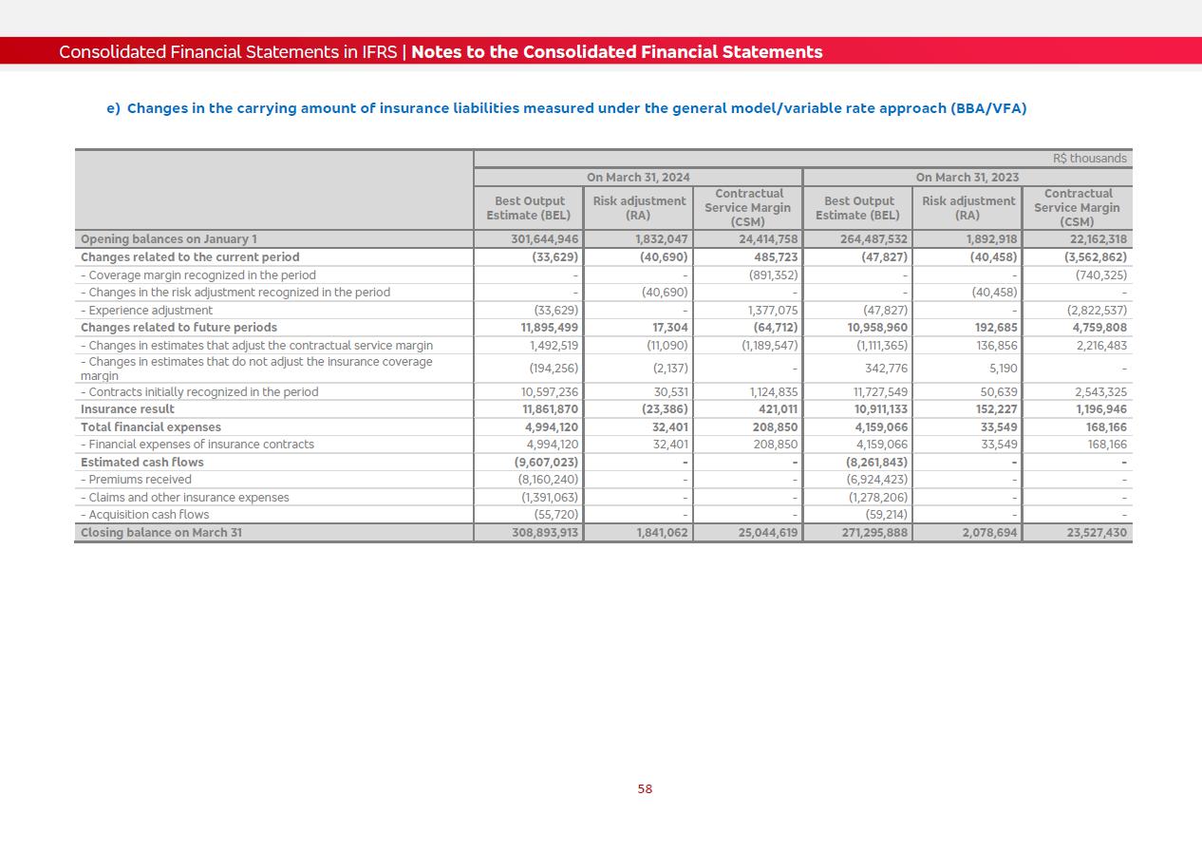Click the page number 58

(x=645, y=789)
